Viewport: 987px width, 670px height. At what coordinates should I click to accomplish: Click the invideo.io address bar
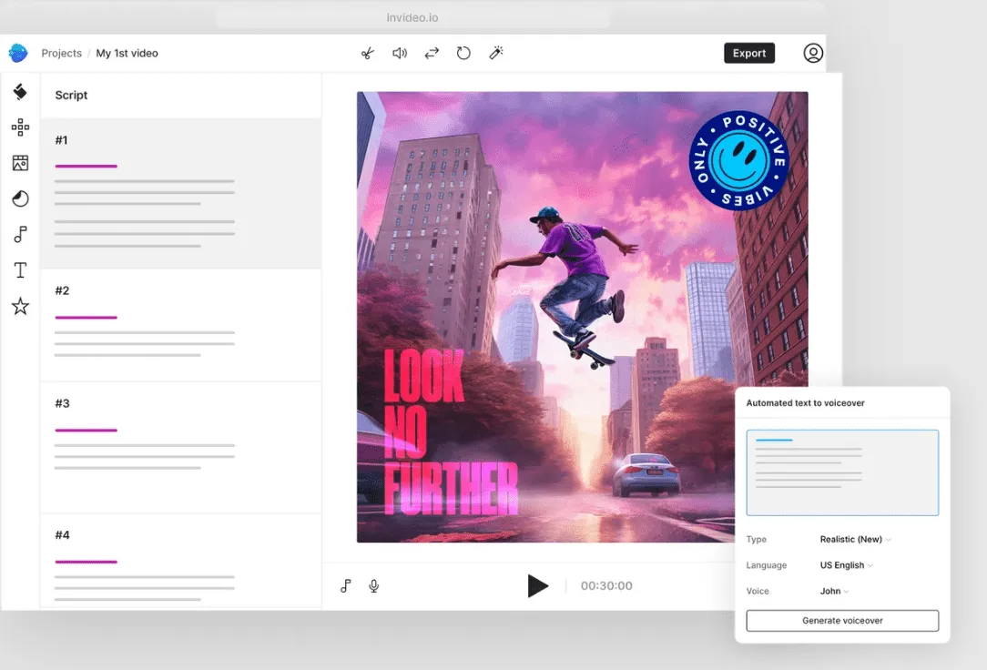(412, 17)
